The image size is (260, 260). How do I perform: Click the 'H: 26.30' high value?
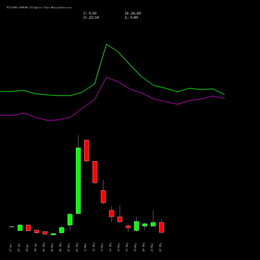(133, 14)
